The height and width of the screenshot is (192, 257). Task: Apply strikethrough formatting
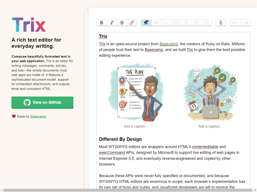(122, 23)
